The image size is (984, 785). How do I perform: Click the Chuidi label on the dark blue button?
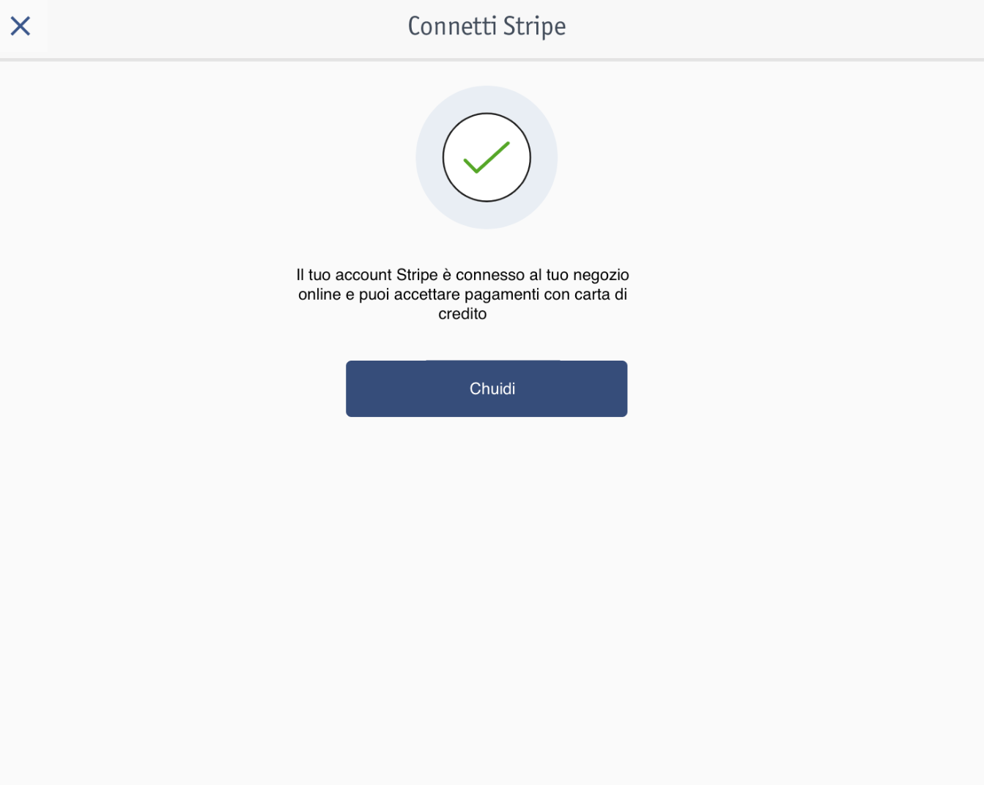pyautogui.click(x=492, y=388)
